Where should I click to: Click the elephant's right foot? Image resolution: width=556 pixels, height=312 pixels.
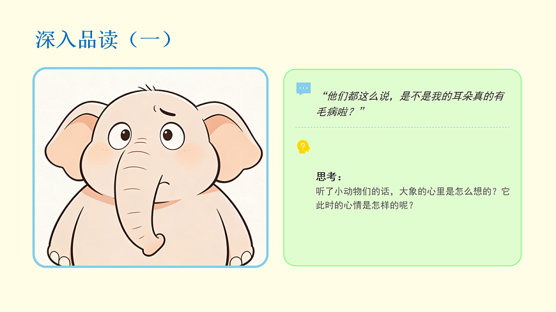point(242,258)
